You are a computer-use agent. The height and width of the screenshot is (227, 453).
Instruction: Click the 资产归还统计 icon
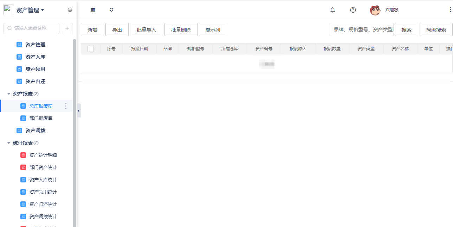pyautogui.click(x=23, y=204)
